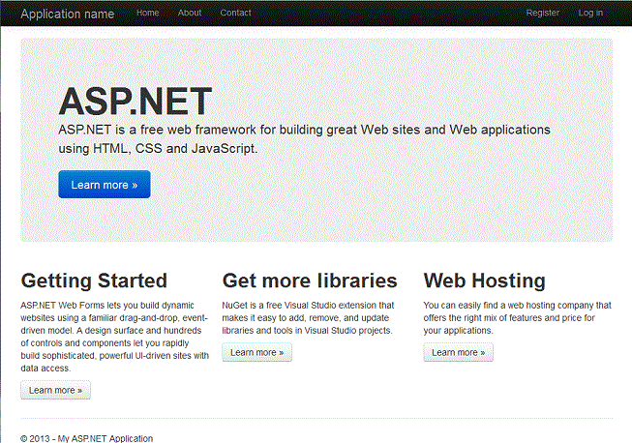Click the Get more libraries heading
The image size is (632, 443).
click(x=310, y=281)
